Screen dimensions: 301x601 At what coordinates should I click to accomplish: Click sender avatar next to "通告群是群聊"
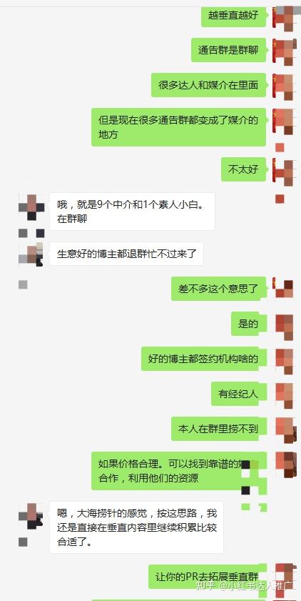(x=284, y=51)
